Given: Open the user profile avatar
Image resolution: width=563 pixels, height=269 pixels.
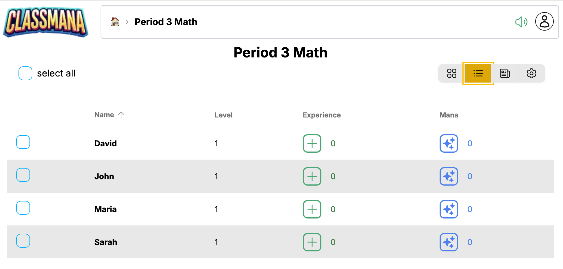Looking at the screenshot, I should (544, 22).
